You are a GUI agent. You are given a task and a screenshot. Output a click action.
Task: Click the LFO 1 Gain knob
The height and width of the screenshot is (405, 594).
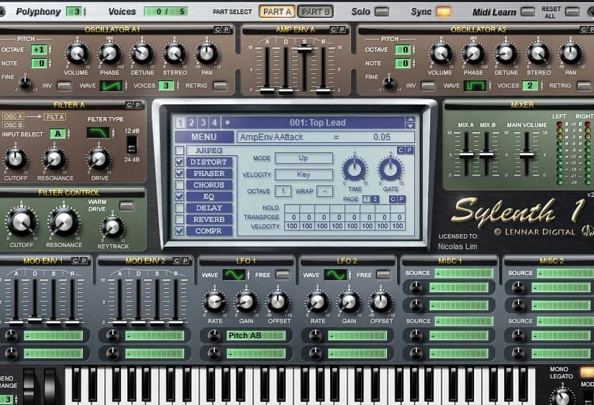click(x=247, y=302)
